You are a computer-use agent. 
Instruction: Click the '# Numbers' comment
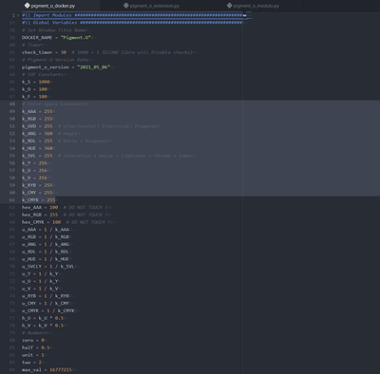click(34, 333)
